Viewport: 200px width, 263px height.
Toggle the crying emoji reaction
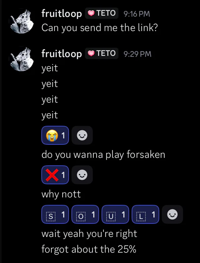(55, 135)
